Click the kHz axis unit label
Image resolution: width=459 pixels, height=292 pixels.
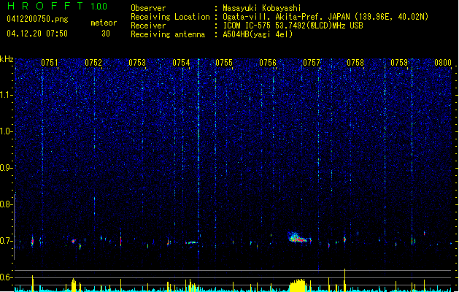7,59
